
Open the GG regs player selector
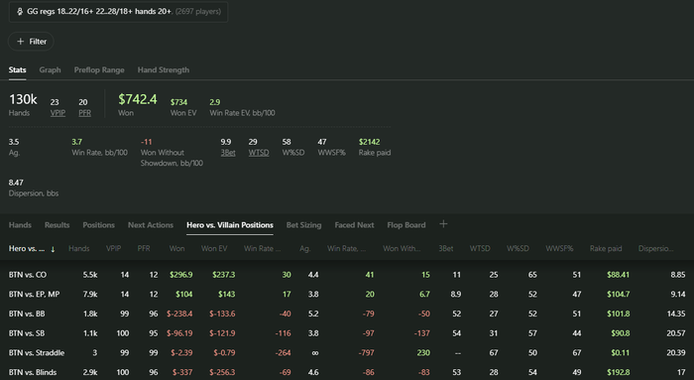[x=118, y=12]
